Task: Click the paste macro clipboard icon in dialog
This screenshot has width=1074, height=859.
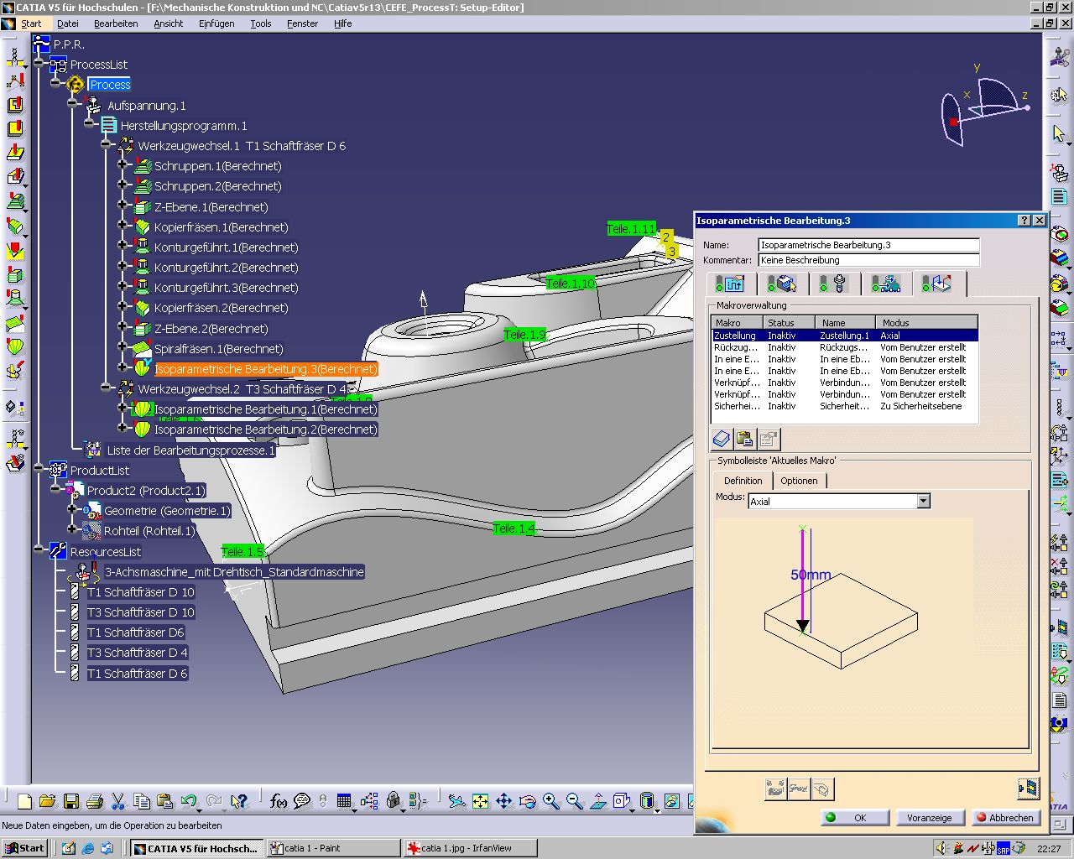Action: [x=744, y=439]
